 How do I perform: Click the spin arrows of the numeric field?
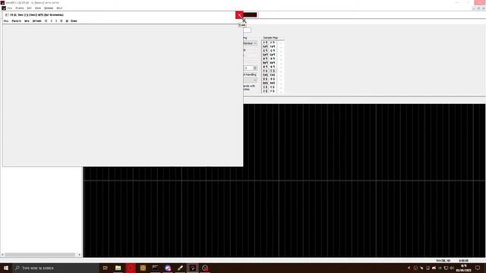click(x=255, y=67)
